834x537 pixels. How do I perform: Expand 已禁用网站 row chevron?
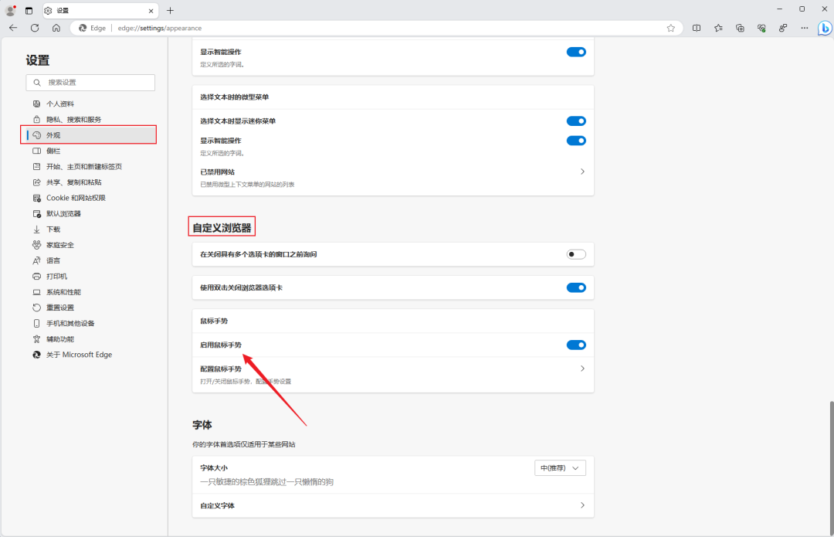[582, 172]
